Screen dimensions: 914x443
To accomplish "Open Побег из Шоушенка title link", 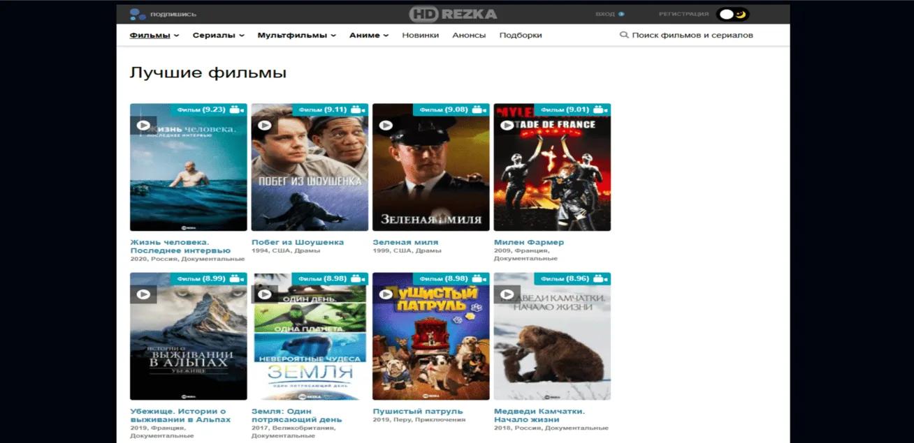I will [298, 242].
